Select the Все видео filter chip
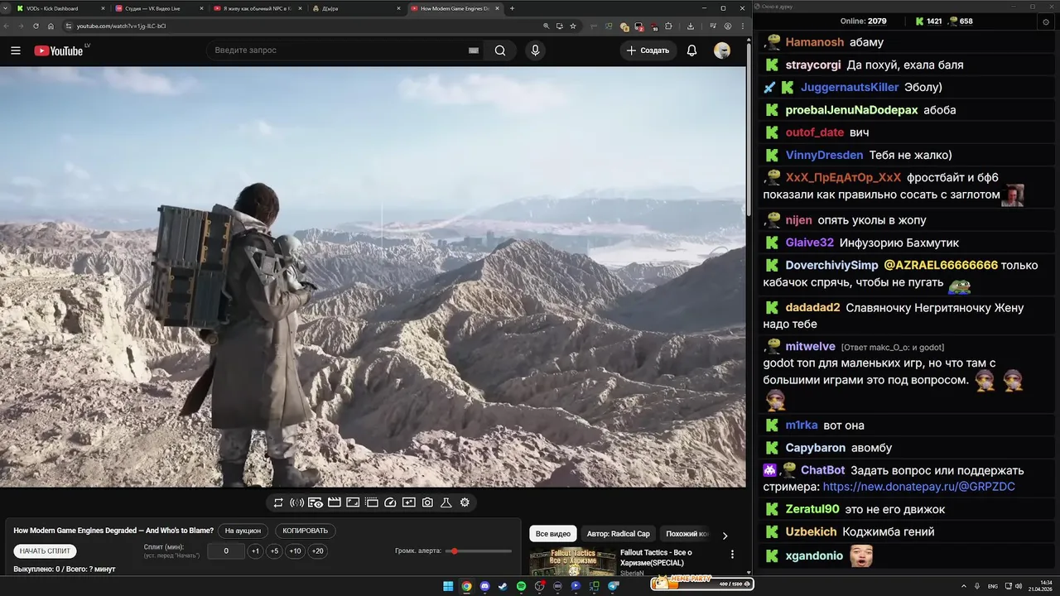The height and width of the screenshot is (596, 1060). [553, 534]
